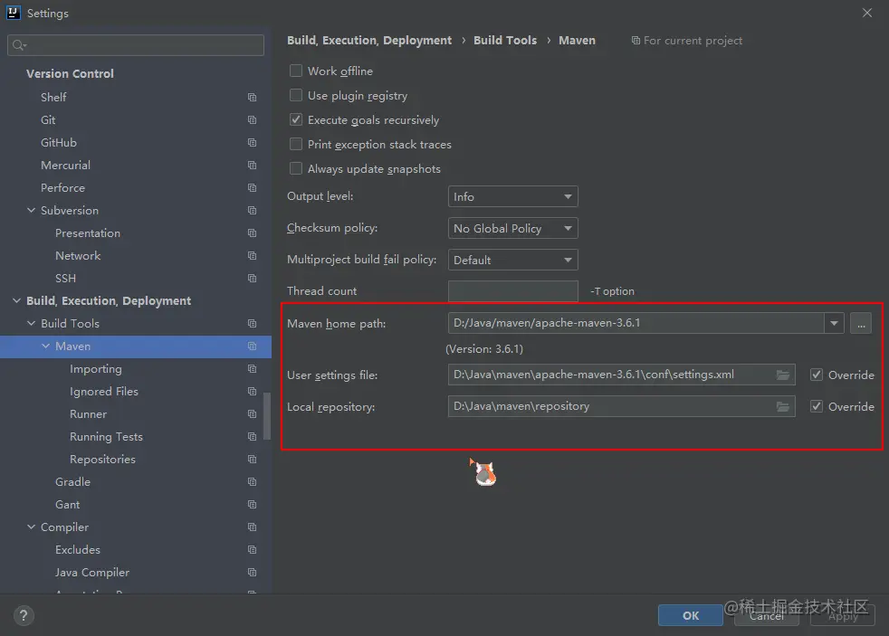Click the project-level icon beside Java Compiler
Screen dimensions: 889x636
[253, 573]
